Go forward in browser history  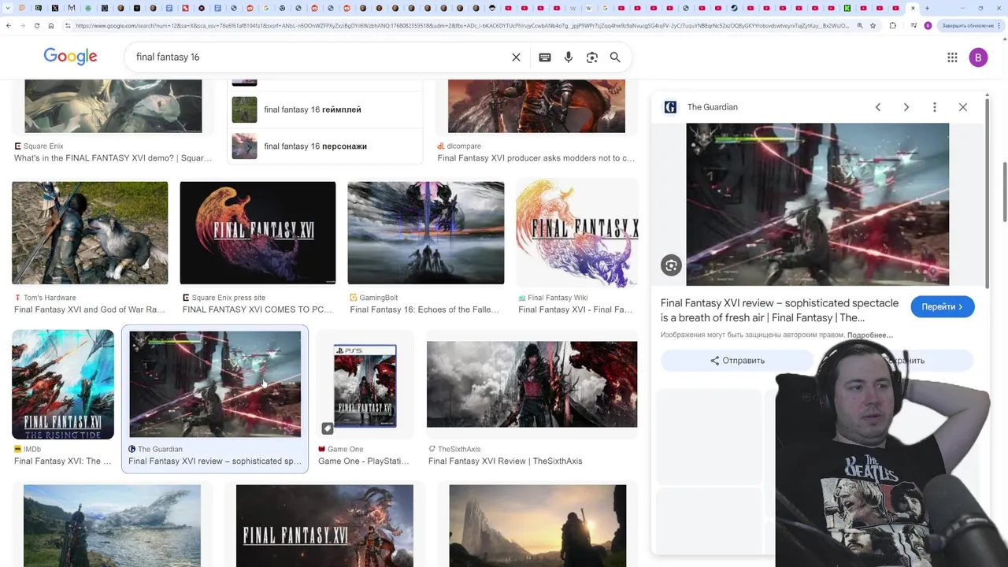click(23, 26)
